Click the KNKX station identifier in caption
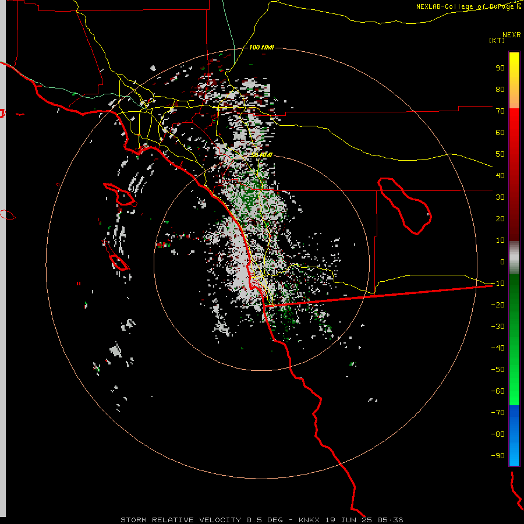524x524 pixels. pos(309,520)
